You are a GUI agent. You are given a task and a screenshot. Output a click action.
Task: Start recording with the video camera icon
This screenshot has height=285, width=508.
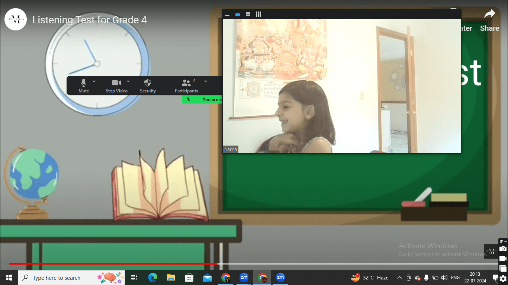coord(503,259)
